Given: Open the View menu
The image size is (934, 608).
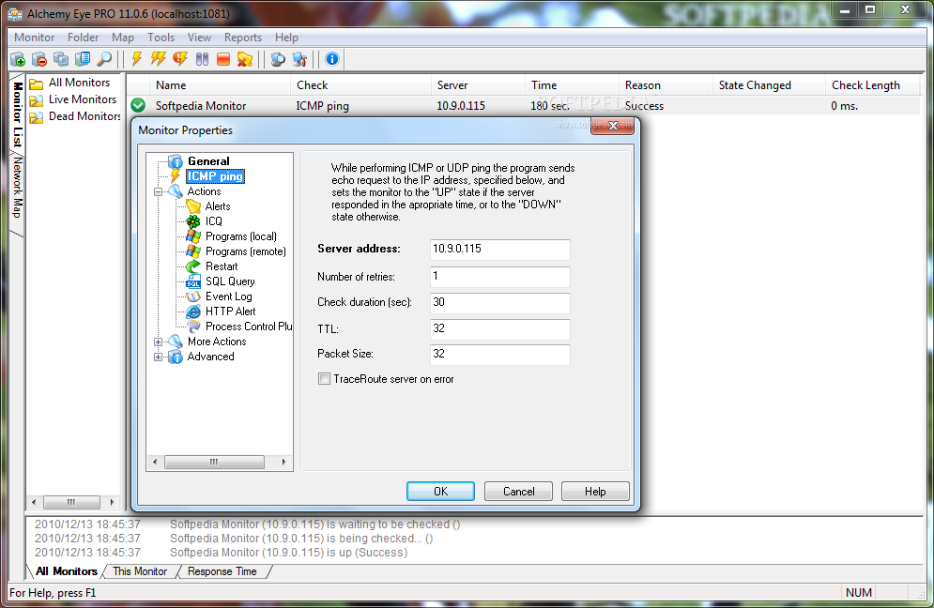Looking at the screenshot, I should click(x=199, y=38).
